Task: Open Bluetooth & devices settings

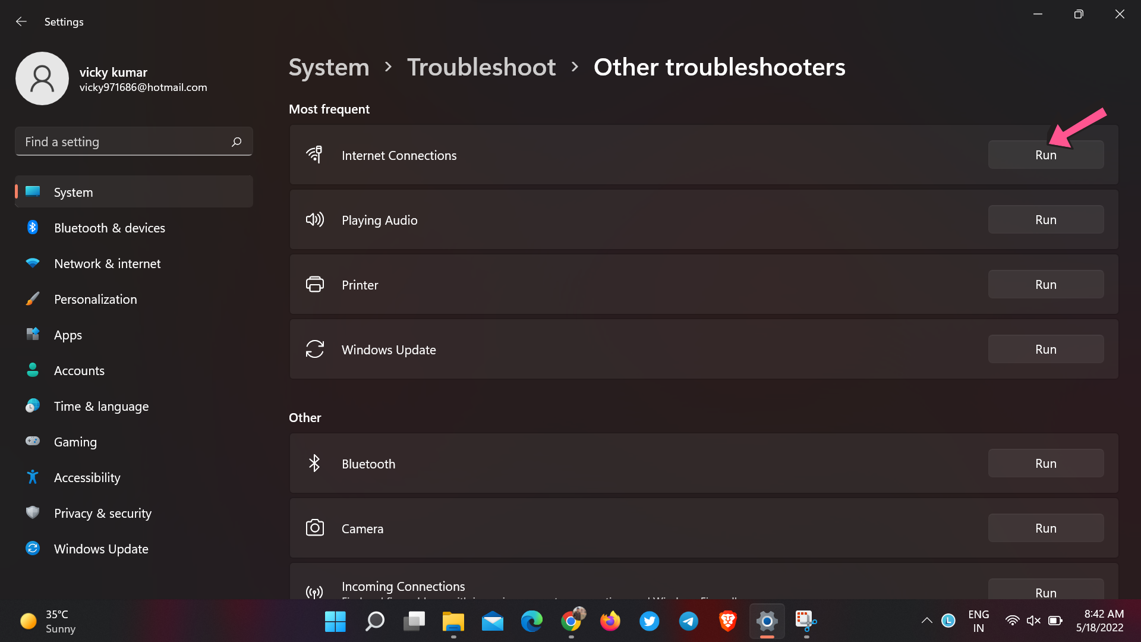Action: (x=109, y=227)
